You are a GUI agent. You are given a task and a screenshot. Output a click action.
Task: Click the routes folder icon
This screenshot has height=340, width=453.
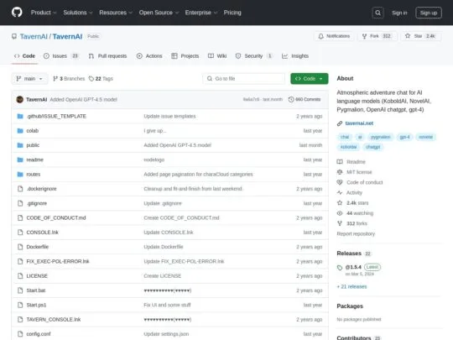coord(20,175)
